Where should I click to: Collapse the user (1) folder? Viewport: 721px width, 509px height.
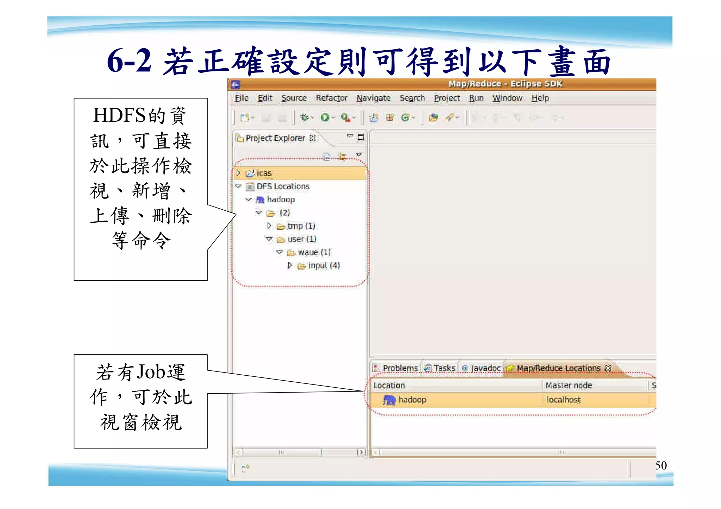tap(269, 239)
